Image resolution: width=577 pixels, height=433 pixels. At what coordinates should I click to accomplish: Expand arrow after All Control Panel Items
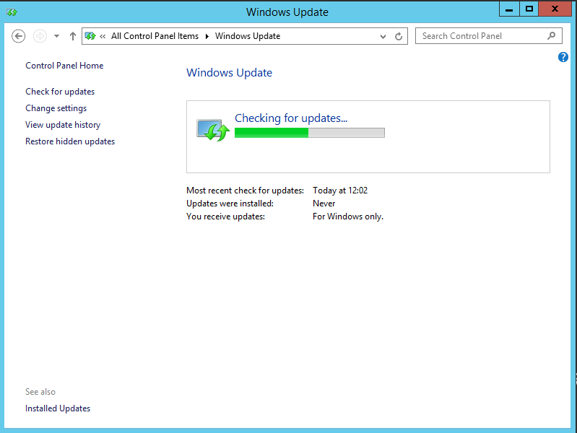(207, 36)
